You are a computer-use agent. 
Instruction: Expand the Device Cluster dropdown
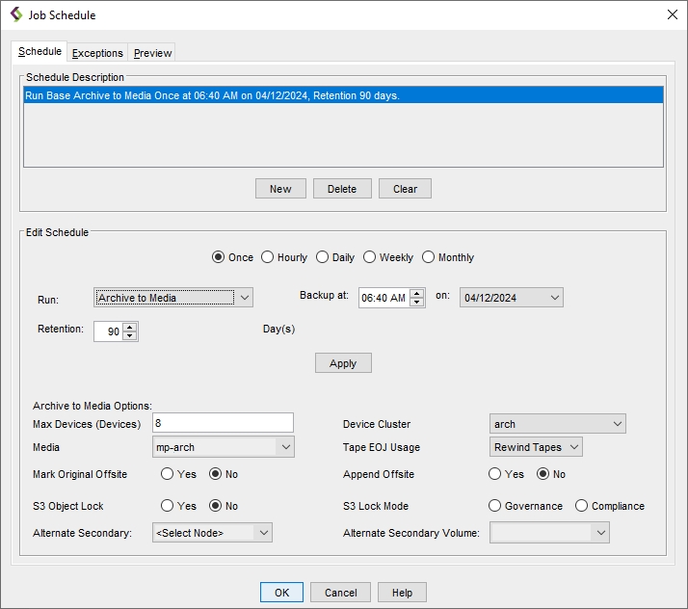[558, 424]
